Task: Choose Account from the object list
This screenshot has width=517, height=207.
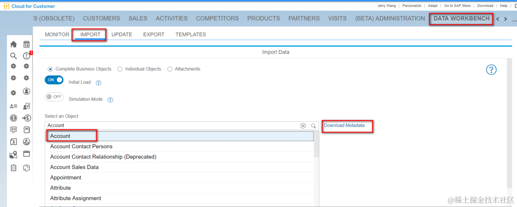Action: click(x=179, y=136)
